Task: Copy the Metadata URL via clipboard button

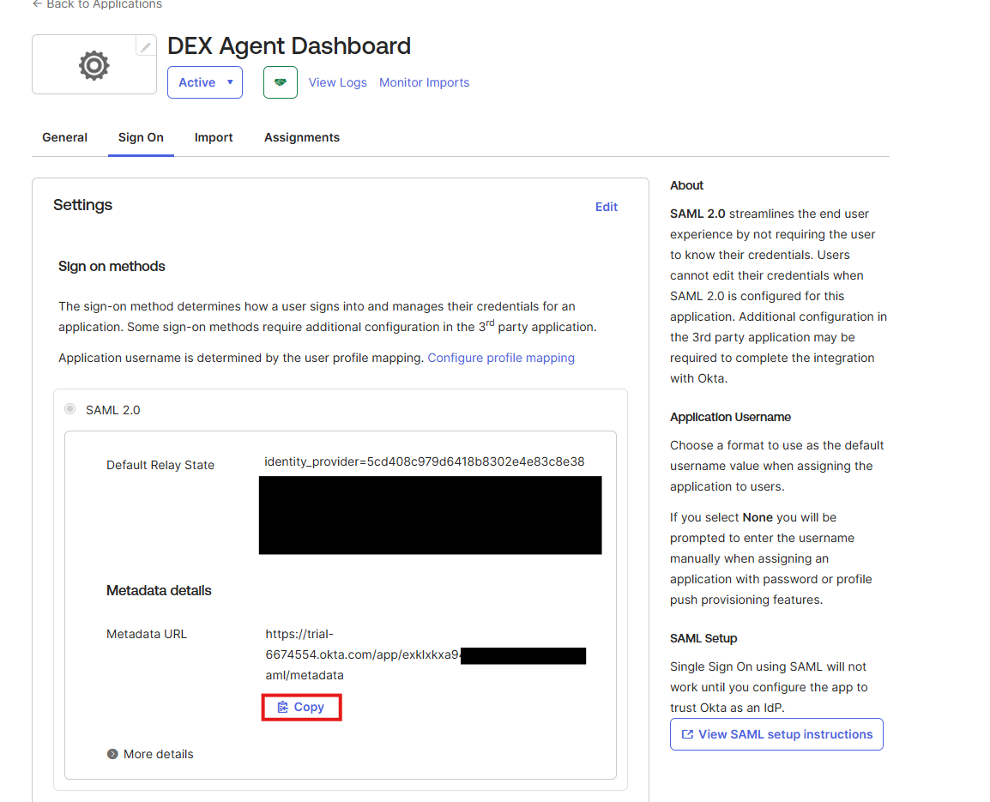Action: coord(301,708)
